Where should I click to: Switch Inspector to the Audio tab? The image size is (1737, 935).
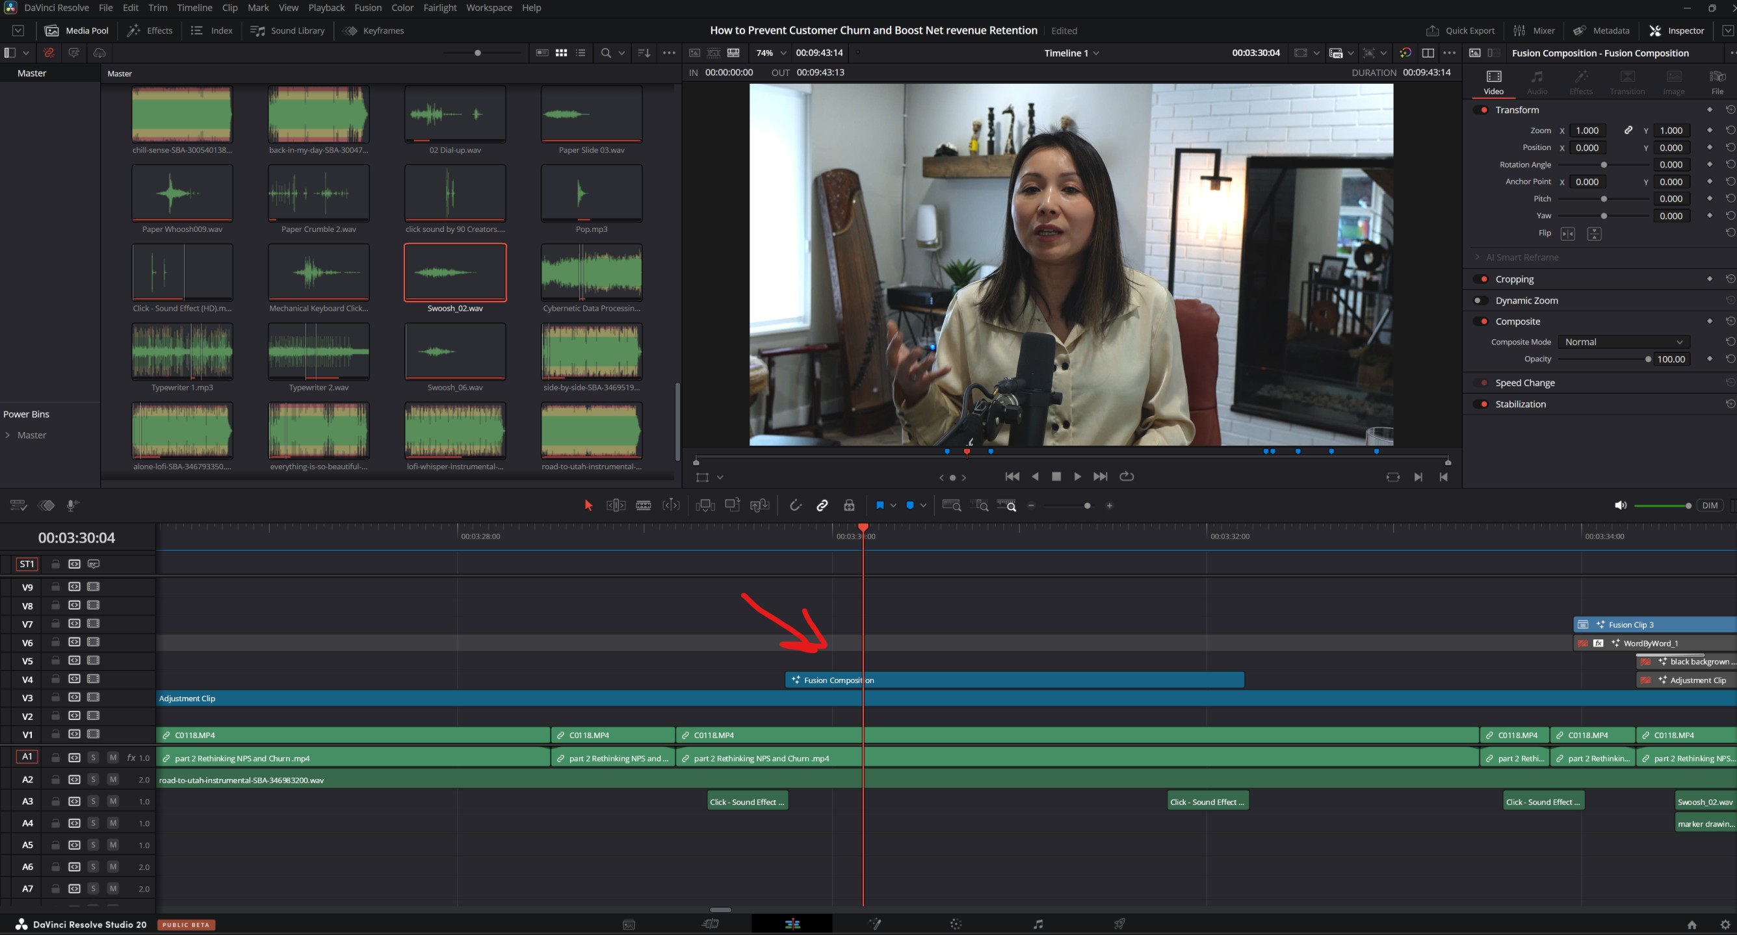tap(1537, 83)
